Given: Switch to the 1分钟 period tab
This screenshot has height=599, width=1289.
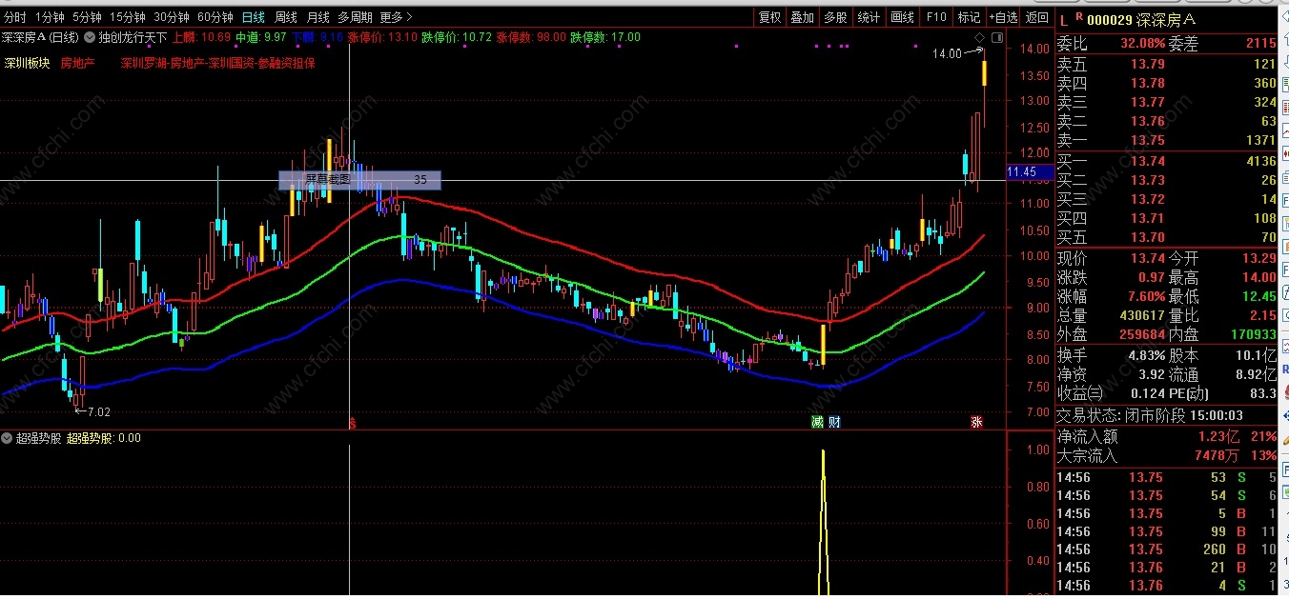Looking at the screenshot, I should click(50, 17).
